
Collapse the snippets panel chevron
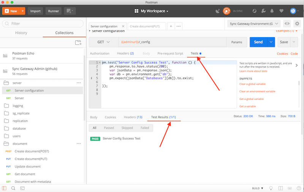click(x=296, y=65)
